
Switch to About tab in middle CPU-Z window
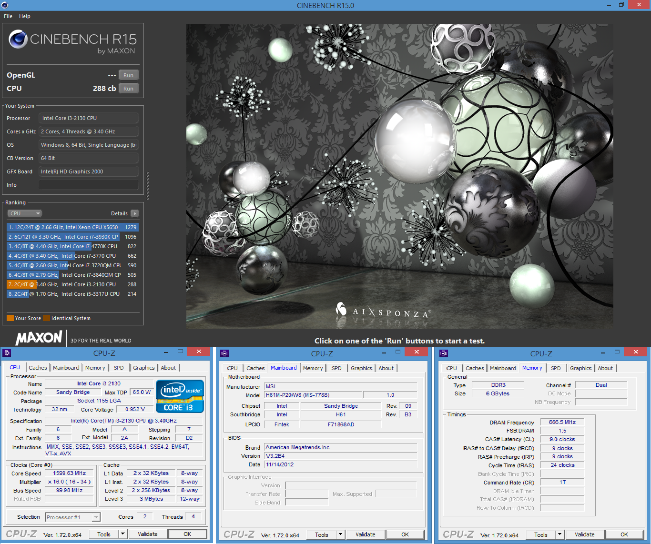(x=386, y=368)
